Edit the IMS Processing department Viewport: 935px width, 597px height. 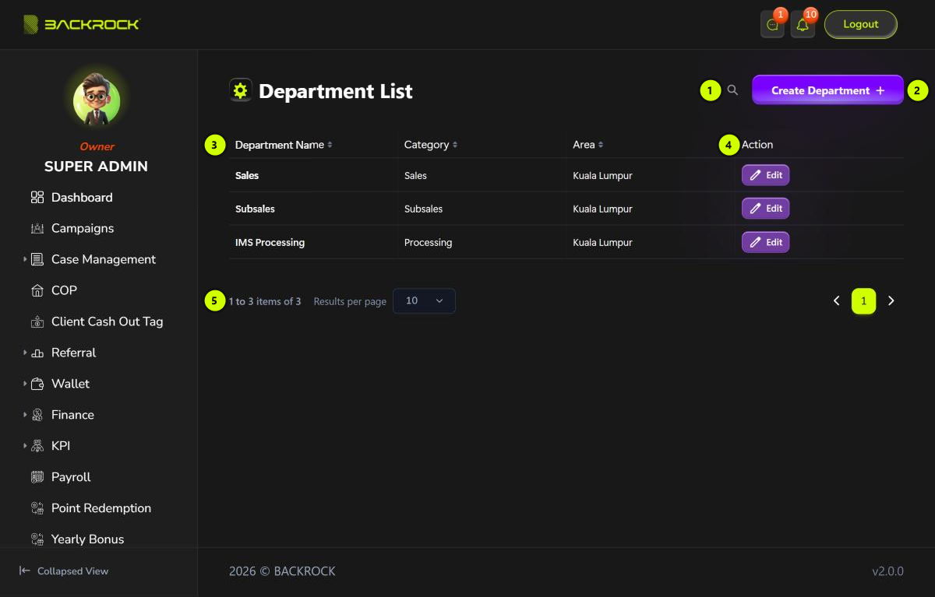765,242
